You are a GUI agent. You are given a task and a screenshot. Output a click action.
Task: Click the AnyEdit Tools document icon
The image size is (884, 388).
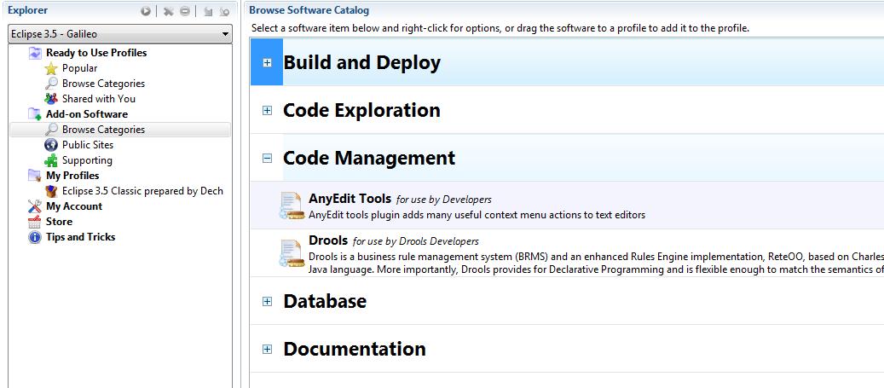coord(292,206)
